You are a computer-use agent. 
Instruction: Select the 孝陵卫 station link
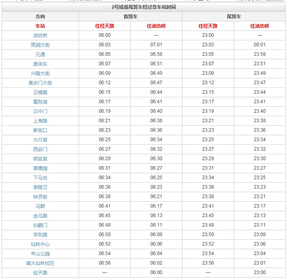click(x=40, y=187)
